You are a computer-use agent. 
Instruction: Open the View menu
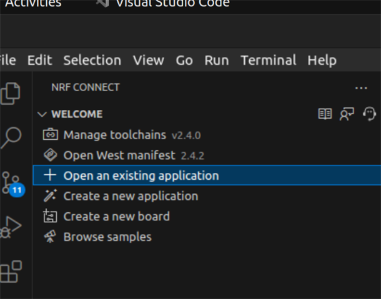149,60
